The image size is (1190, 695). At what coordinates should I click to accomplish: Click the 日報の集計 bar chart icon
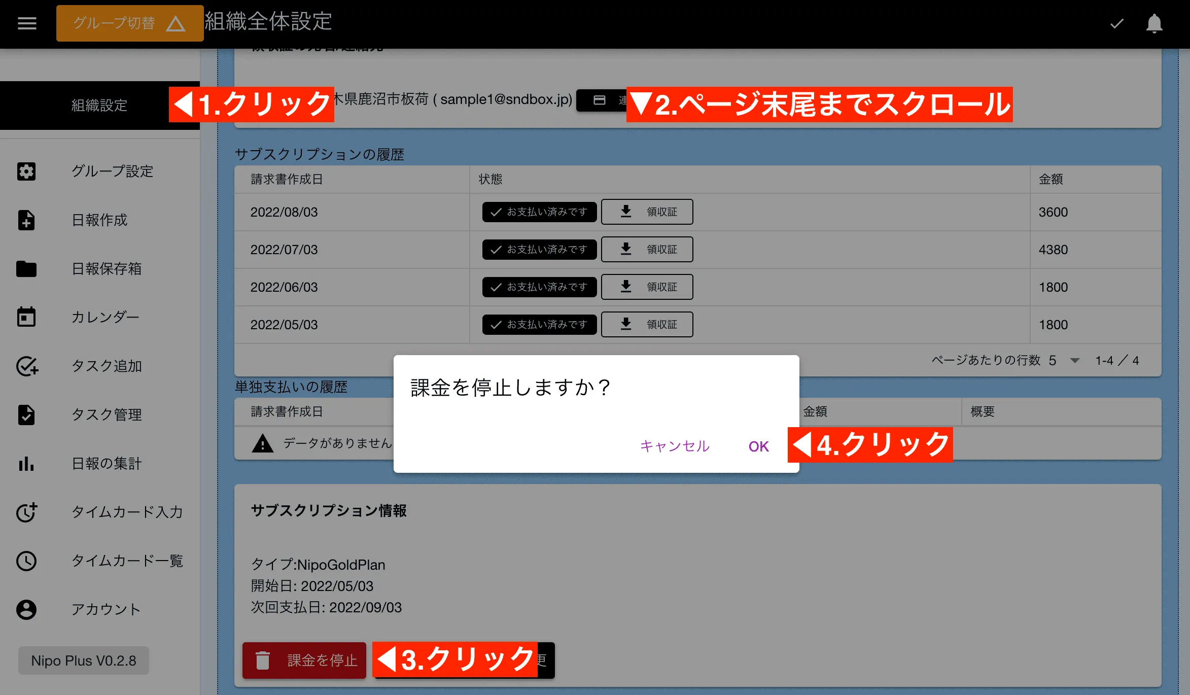coord(26,464)
